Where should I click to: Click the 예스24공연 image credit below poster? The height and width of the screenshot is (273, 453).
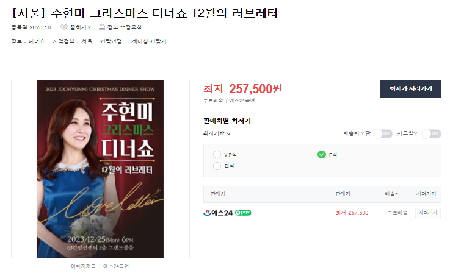pos(116,266)
